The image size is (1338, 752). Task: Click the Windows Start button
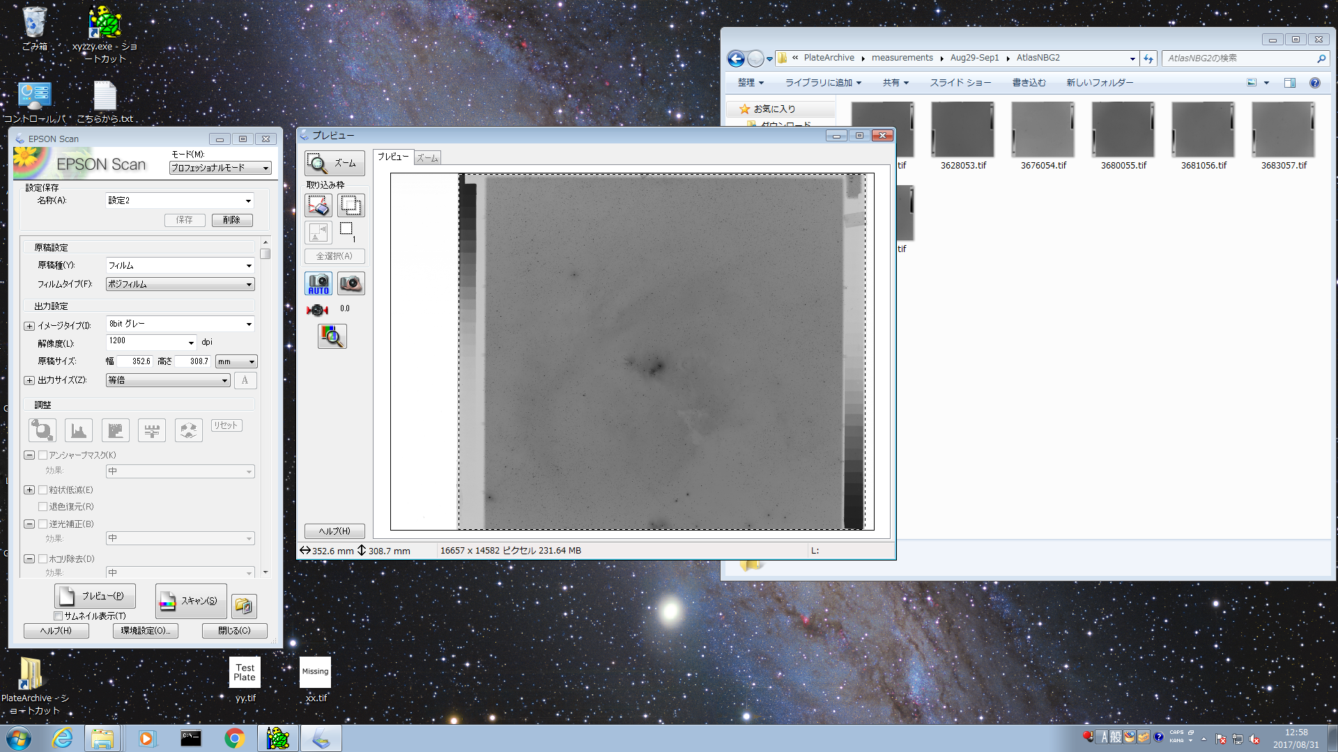[19, 738]
